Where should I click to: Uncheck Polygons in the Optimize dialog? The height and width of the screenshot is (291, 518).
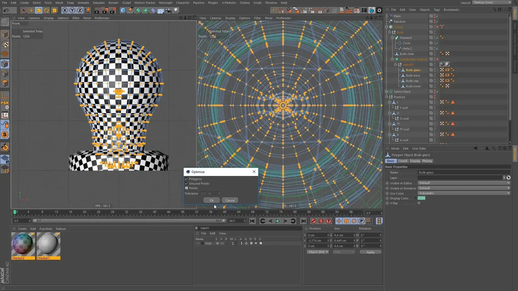coord(187,179)
